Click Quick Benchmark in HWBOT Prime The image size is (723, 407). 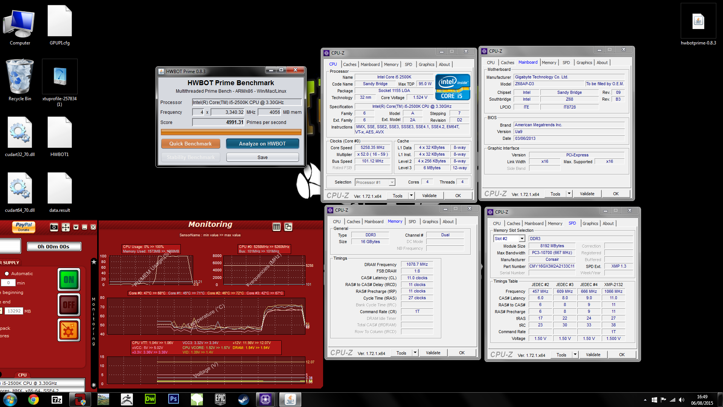pyautogui.click(x=191, y=144)
